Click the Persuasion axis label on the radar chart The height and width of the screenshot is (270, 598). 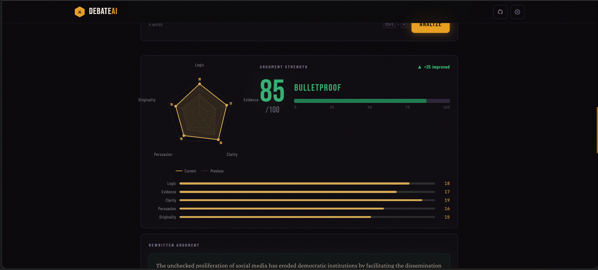point(163,155)
